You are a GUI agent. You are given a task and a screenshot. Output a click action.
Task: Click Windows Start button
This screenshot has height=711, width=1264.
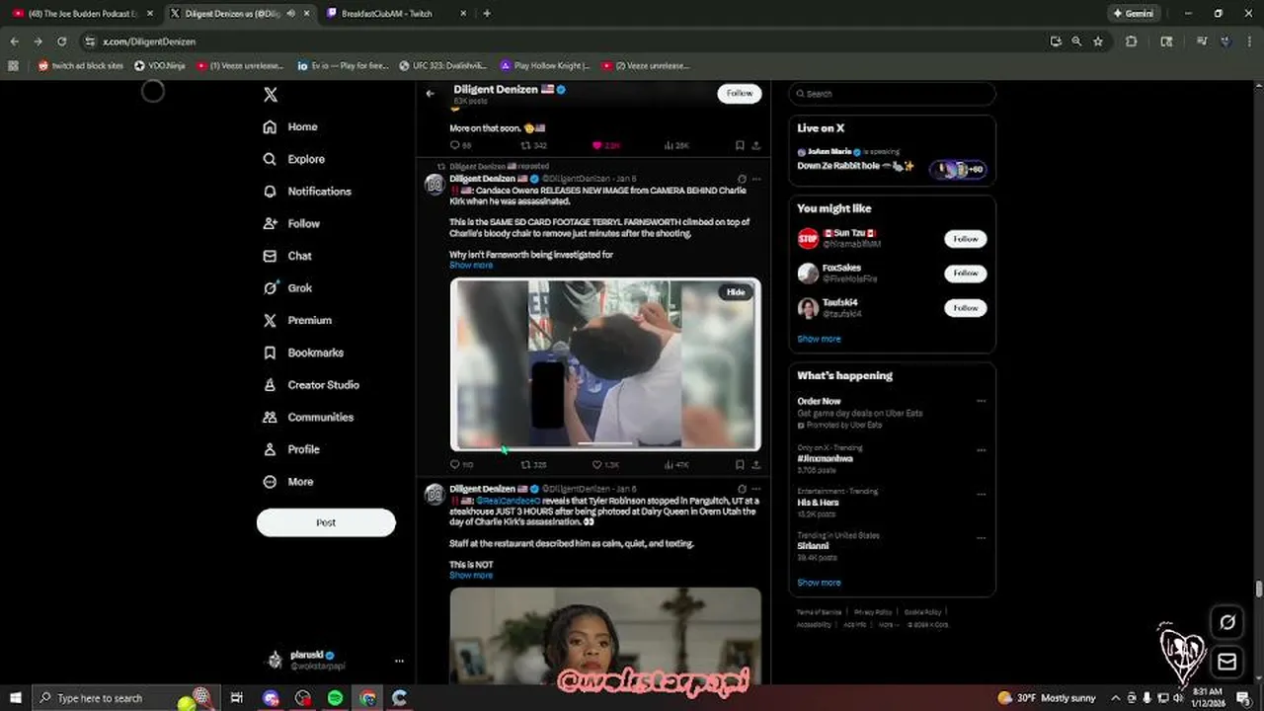tap(16, 698)
